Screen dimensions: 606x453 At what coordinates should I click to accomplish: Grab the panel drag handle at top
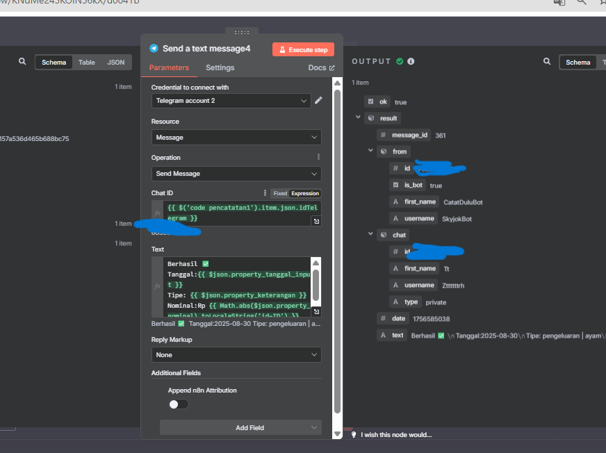[241, 32]
